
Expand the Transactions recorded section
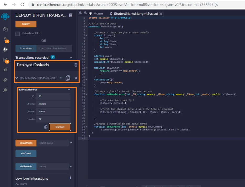71,58
